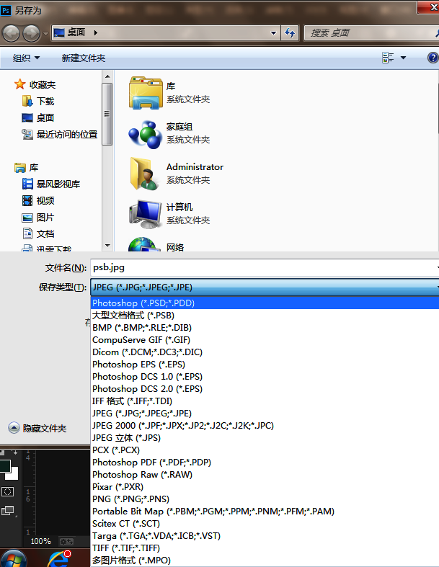This screenshot has width=439, height=567.
Task: Open 下载 in favorites sidebar
Action: [38, 102]
